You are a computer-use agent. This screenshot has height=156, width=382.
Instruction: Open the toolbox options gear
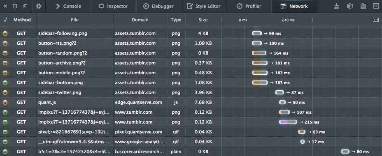click(39, 6)
